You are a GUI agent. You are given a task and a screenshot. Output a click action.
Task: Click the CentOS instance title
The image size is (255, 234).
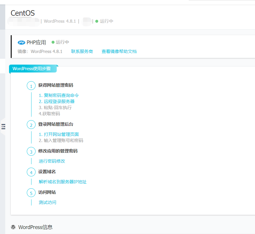tap(23, 13)
